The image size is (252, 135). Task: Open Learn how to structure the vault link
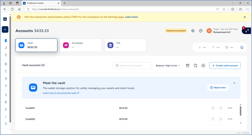(x=61, y=93)
